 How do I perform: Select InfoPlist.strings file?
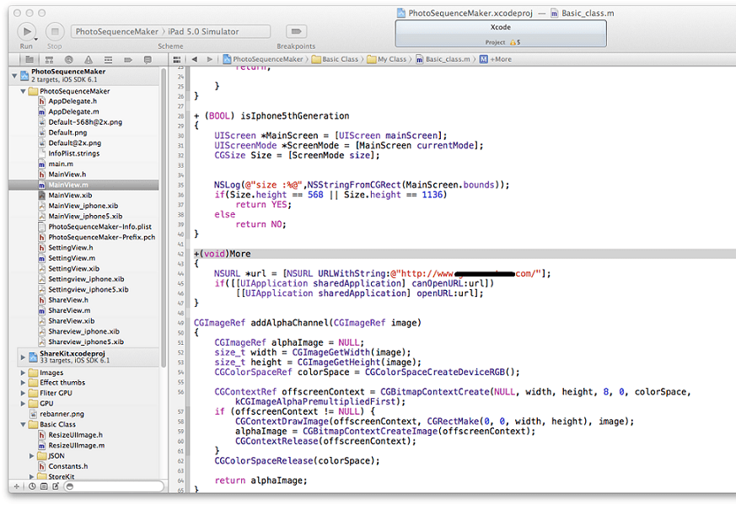coord(73,153)
